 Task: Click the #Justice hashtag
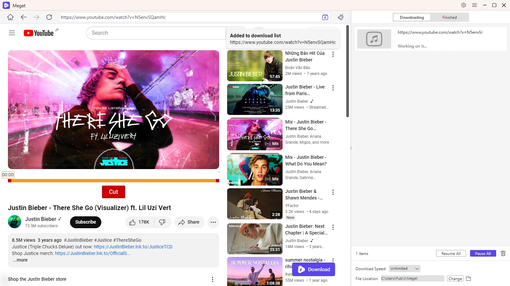pos(103,240)
